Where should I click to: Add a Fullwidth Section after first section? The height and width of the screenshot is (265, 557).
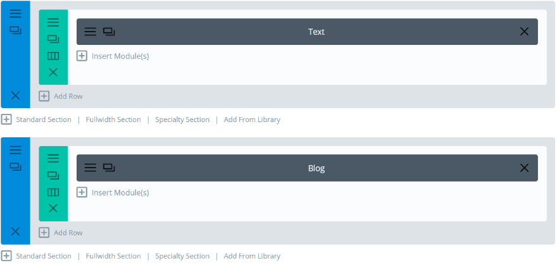(x=113, y=120)
